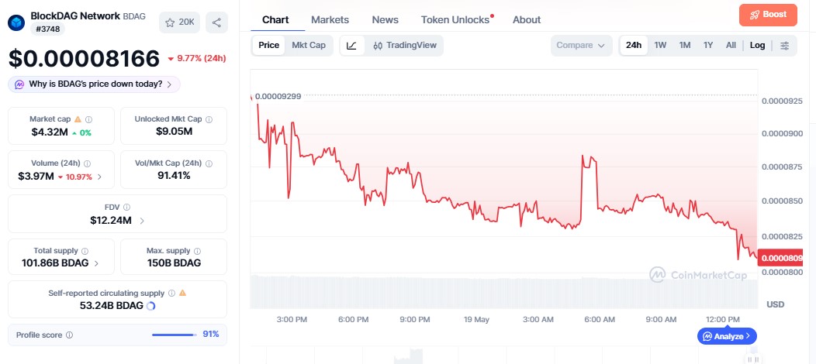Add BDAG to watchlist via star button

point(179,22)
